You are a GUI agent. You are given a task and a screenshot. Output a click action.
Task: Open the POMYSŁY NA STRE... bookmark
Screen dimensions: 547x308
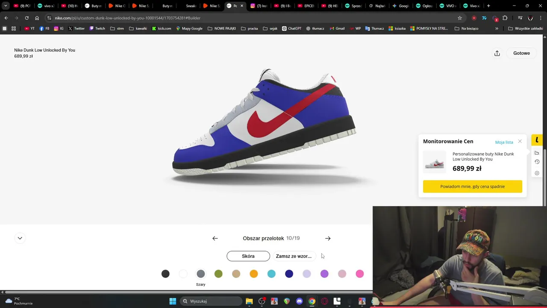[429, 29]
